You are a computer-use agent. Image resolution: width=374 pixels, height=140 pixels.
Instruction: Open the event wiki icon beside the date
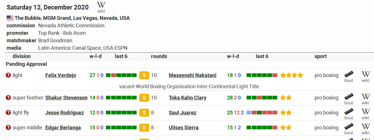tap(101, 7)
